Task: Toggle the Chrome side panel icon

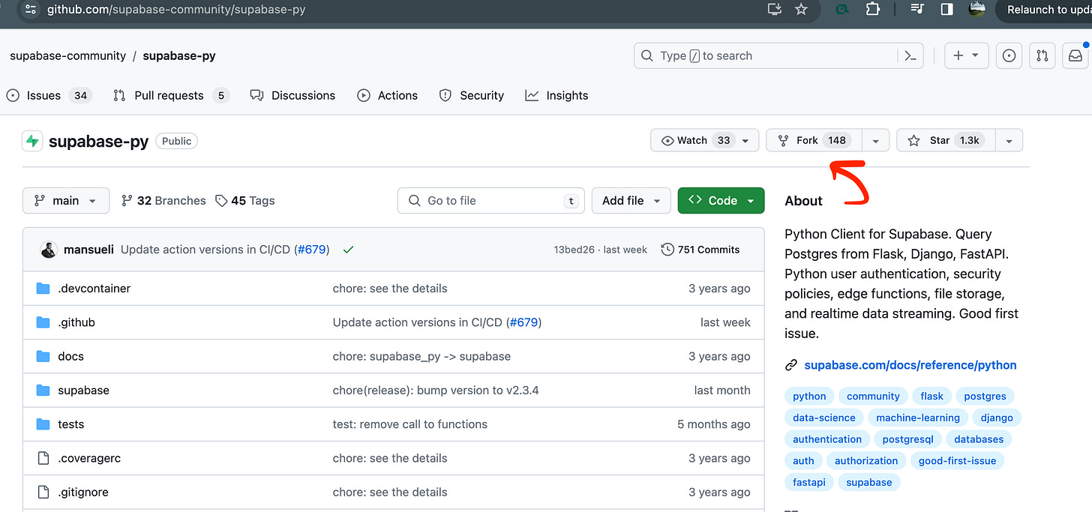Action: tap(947, 10)
